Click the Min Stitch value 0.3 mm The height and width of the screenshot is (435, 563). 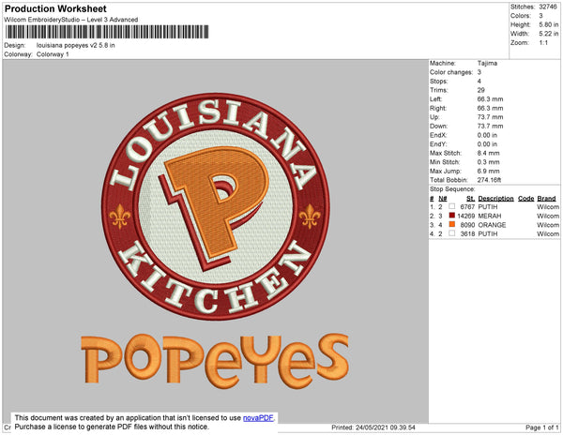[x=488, y=162]
